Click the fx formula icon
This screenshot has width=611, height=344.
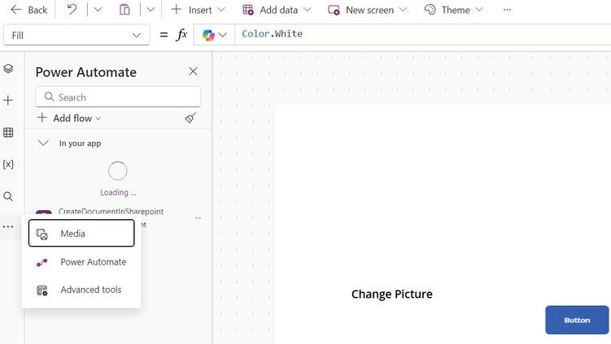click(x=181, y=35)
